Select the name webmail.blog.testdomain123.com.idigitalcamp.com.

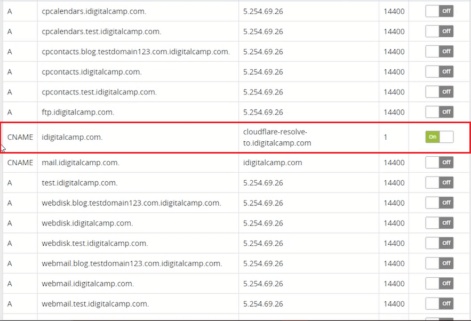(132, 263)
